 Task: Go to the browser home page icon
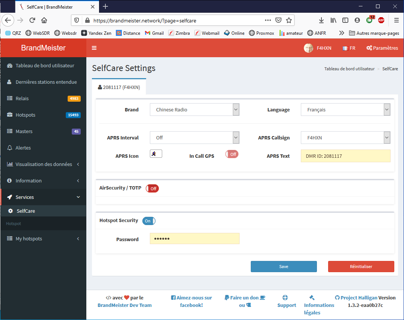coord(44,20)
